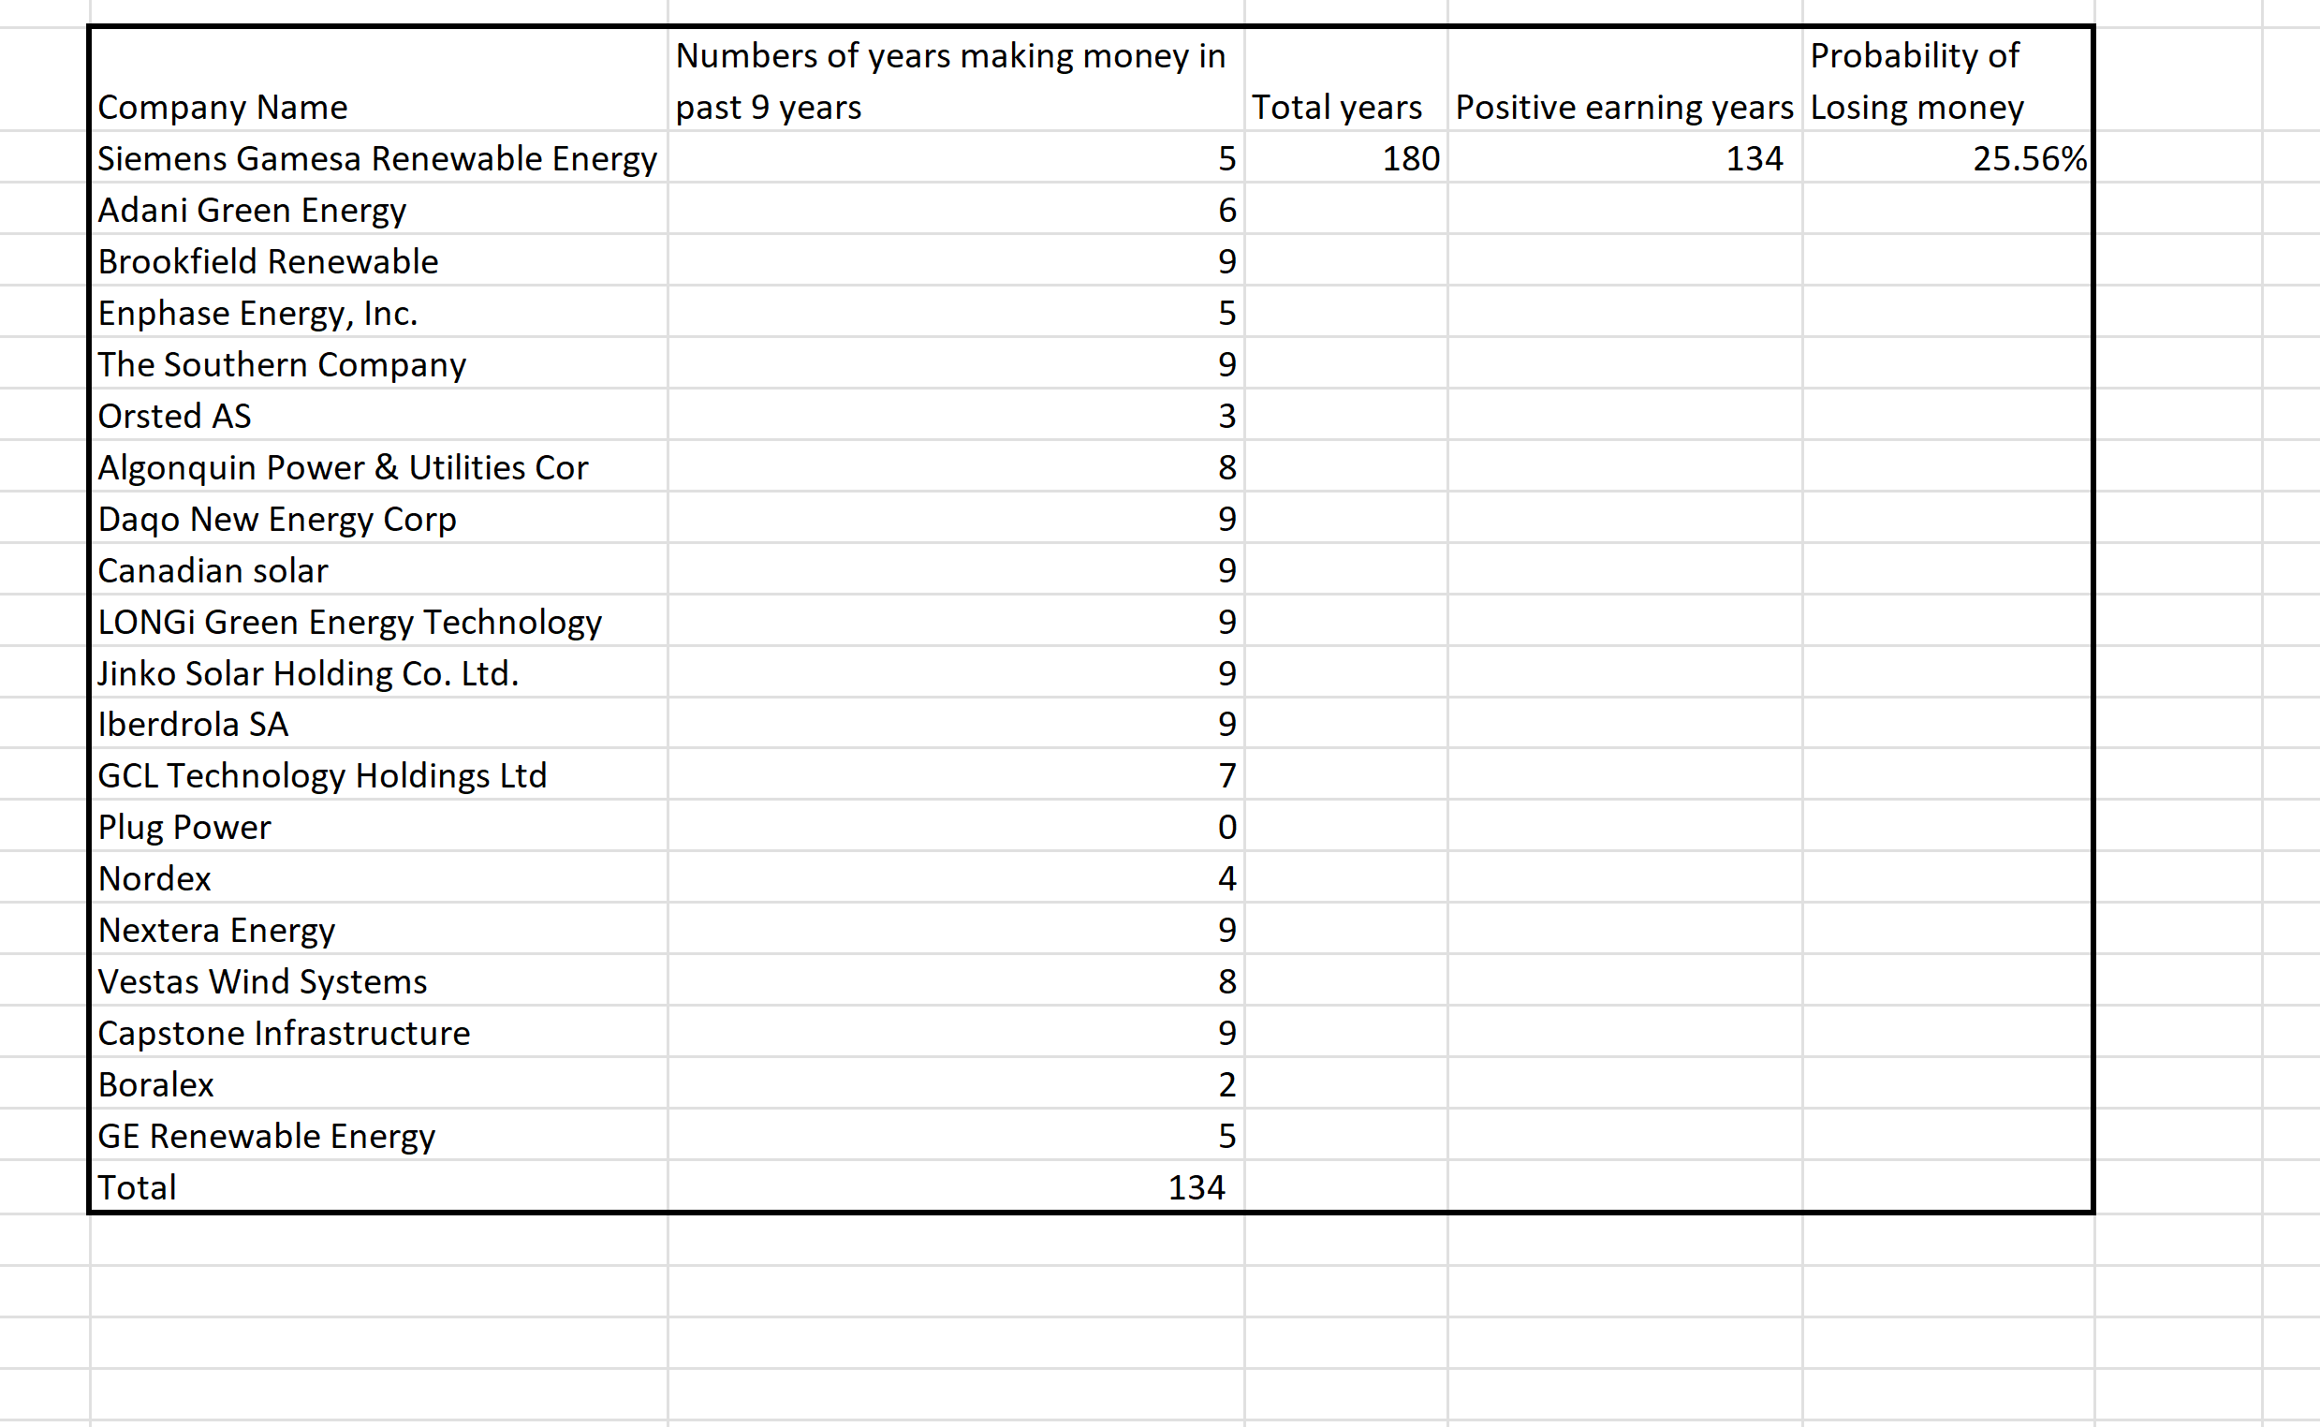Image resolution: width=2320 pixels, height=1427 pixels.
Task: Click the years value 5 for Enphase Energy
Action: pyautogui.click(x=956, y=312)
